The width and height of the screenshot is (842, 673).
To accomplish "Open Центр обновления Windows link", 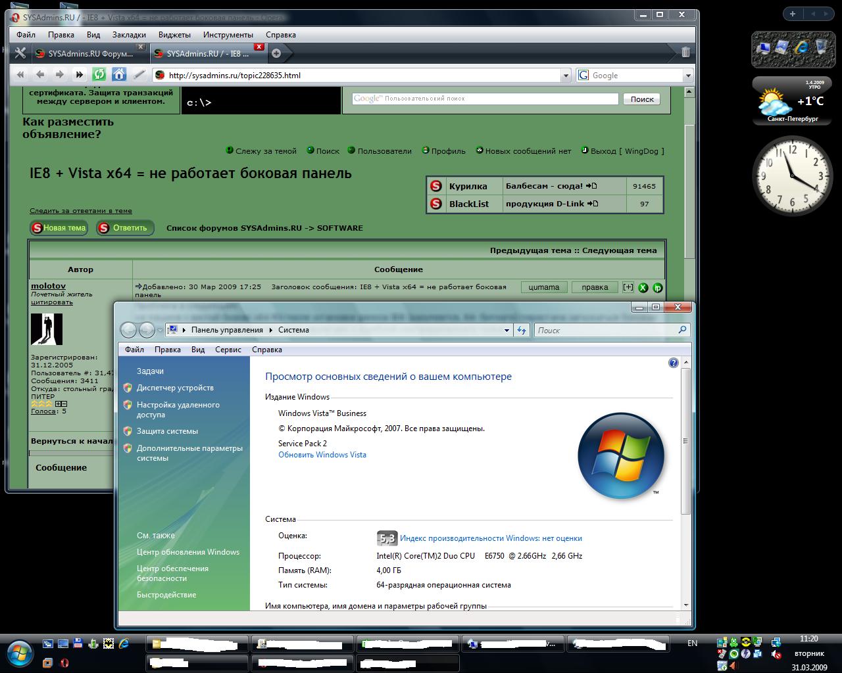I will click(188, 552).
